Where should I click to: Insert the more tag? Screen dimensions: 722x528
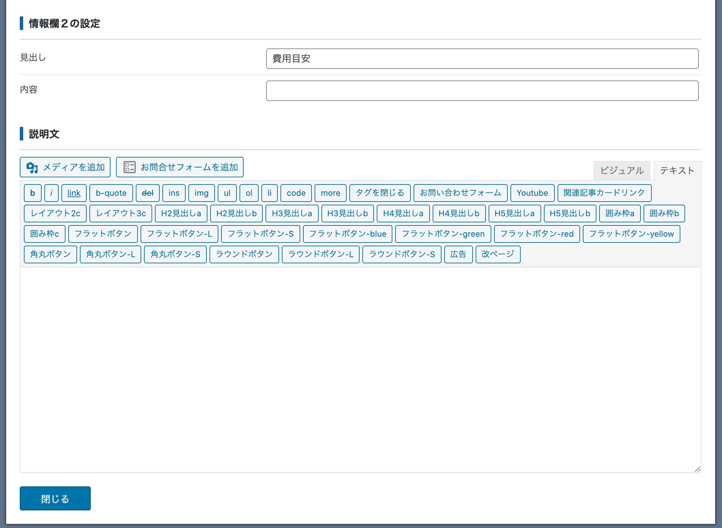[x=331, y=193]
